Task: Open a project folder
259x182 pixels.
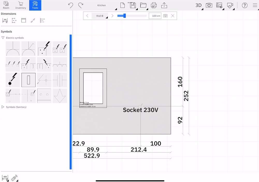Action: tap(143, 5)
